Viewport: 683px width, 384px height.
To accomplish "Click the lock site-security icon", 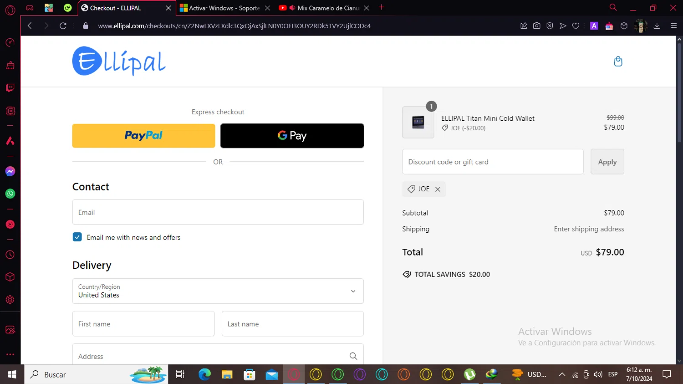I will [x=86, y=26].
